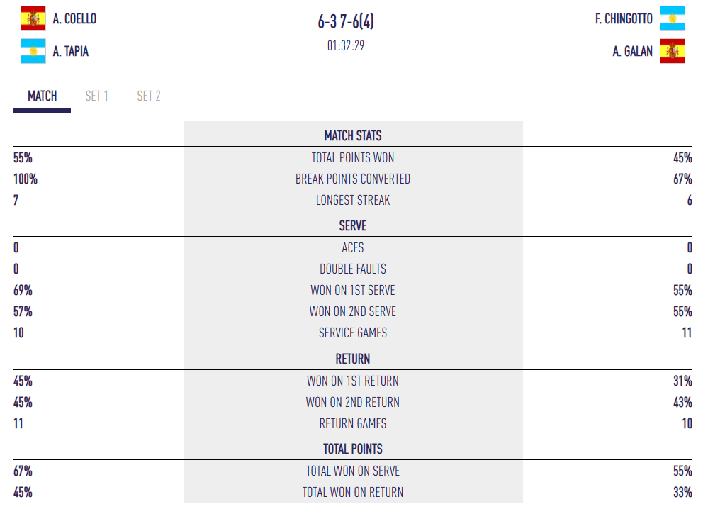
Task: Click the MATCH STATS section header
Action: click(x=353, y=135)
